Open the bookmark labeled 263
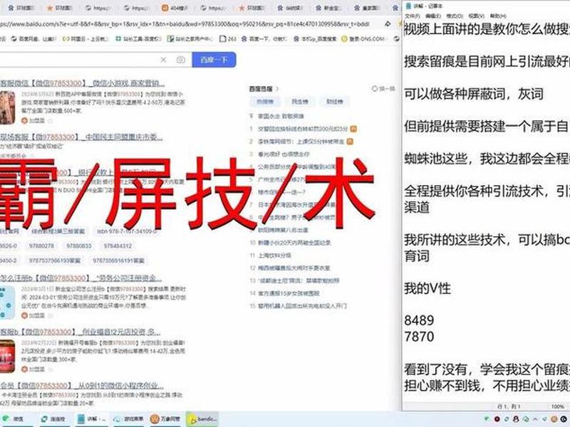Image resolution: width=570 pixels, height=427 pixels. [228, 38]
